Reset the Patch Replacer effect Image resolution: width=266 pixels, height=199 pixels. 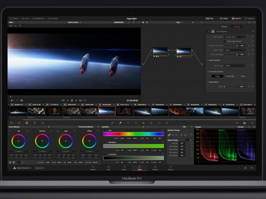click(253, 31)
